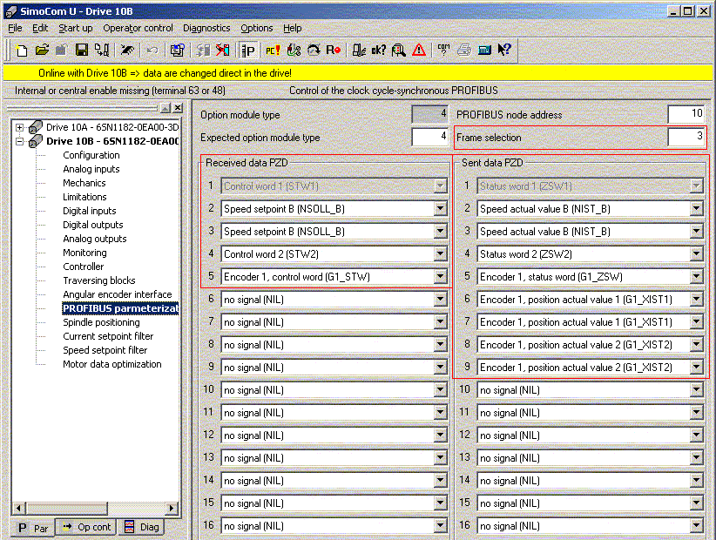Toggle the P parameter view toolbar icon
716x540 pixels.
click(248, 50)
